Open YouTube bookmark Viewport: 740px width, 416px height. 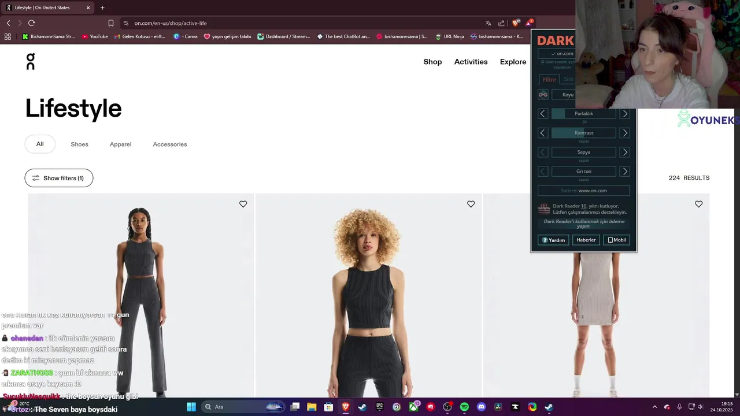[x=95, y=36]
